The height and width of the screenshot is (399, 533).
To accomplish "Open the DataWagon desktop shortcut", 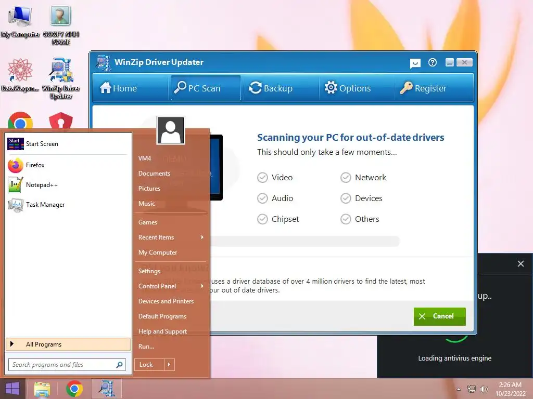I will pos(20,75).
